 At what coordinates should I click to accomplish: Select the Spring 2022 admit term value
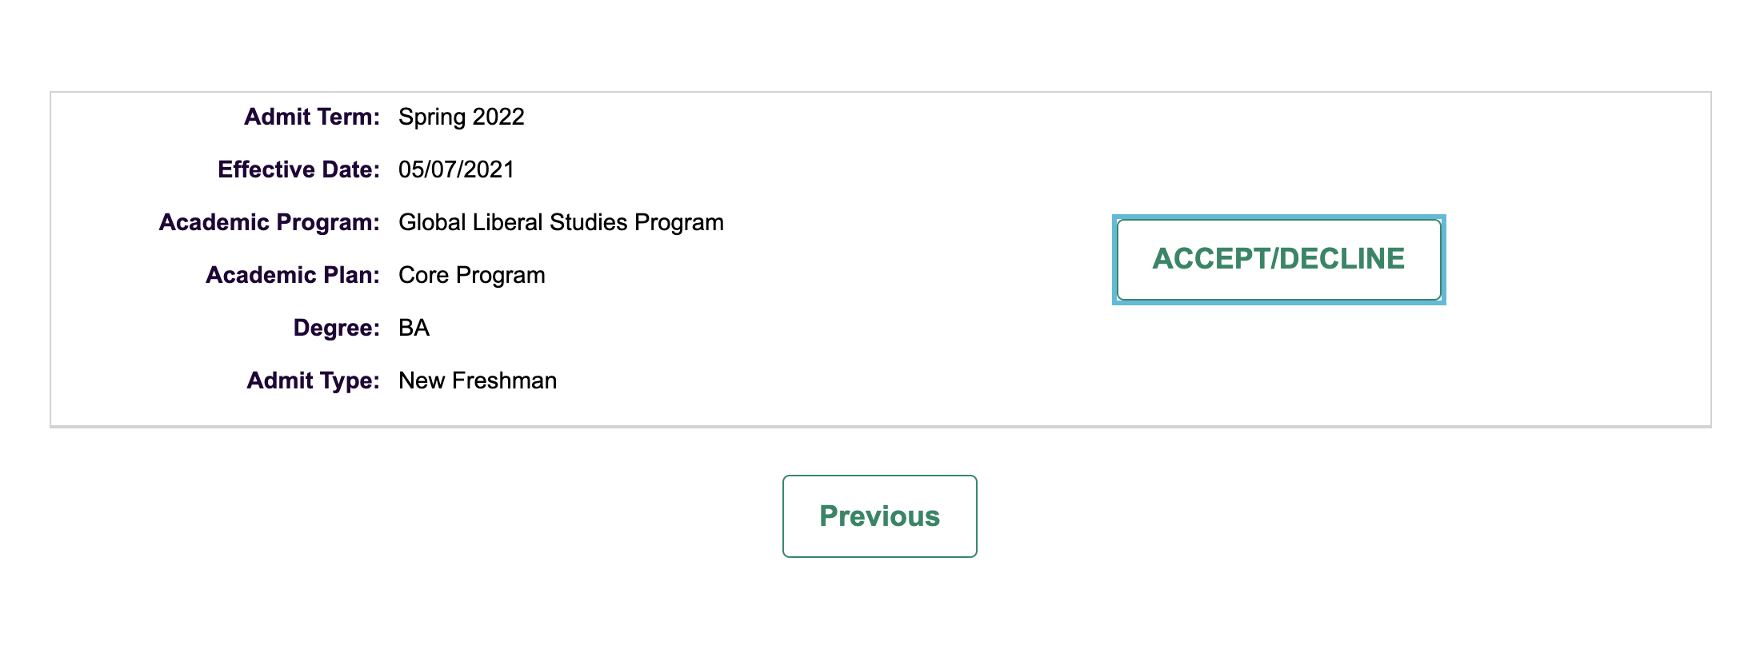(461, 117)
